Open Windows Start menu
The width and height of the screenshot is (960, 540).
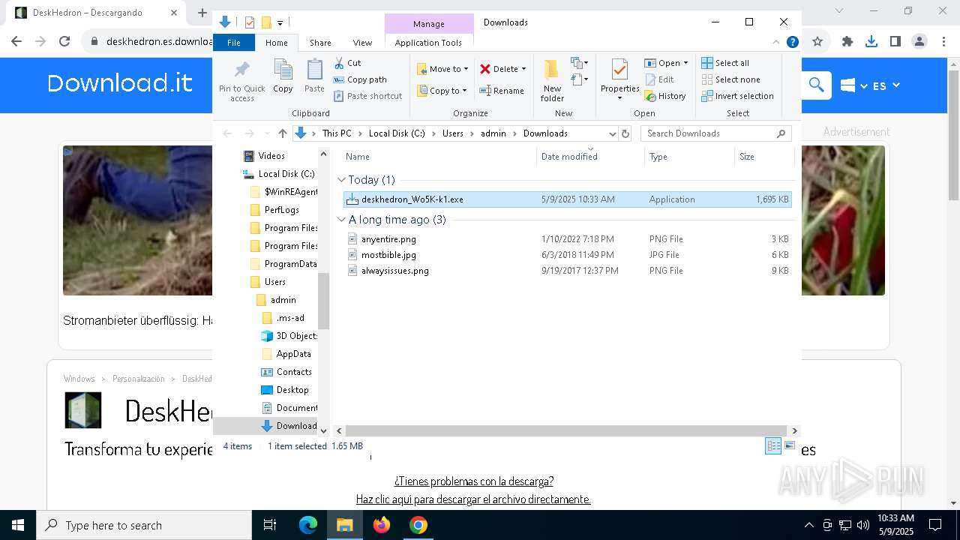[x=17, y=525]
